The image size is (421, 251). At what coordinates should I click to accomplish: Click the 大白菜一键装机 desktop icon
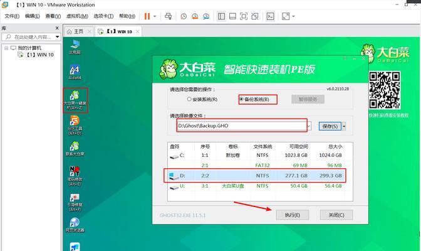point(75,100)
